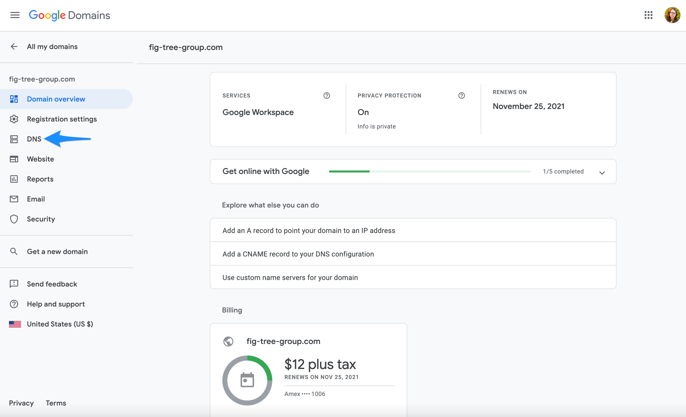Image resolution: width=686 pixels, height=417 pixels.
Task: Click Amex •••• 1006 payment method
Action: click(x=305, y=393)
